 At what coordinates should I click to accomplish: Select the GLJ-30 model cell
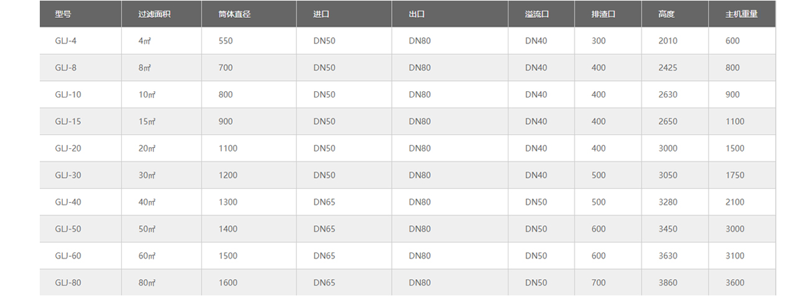click(x=68, y=175)
